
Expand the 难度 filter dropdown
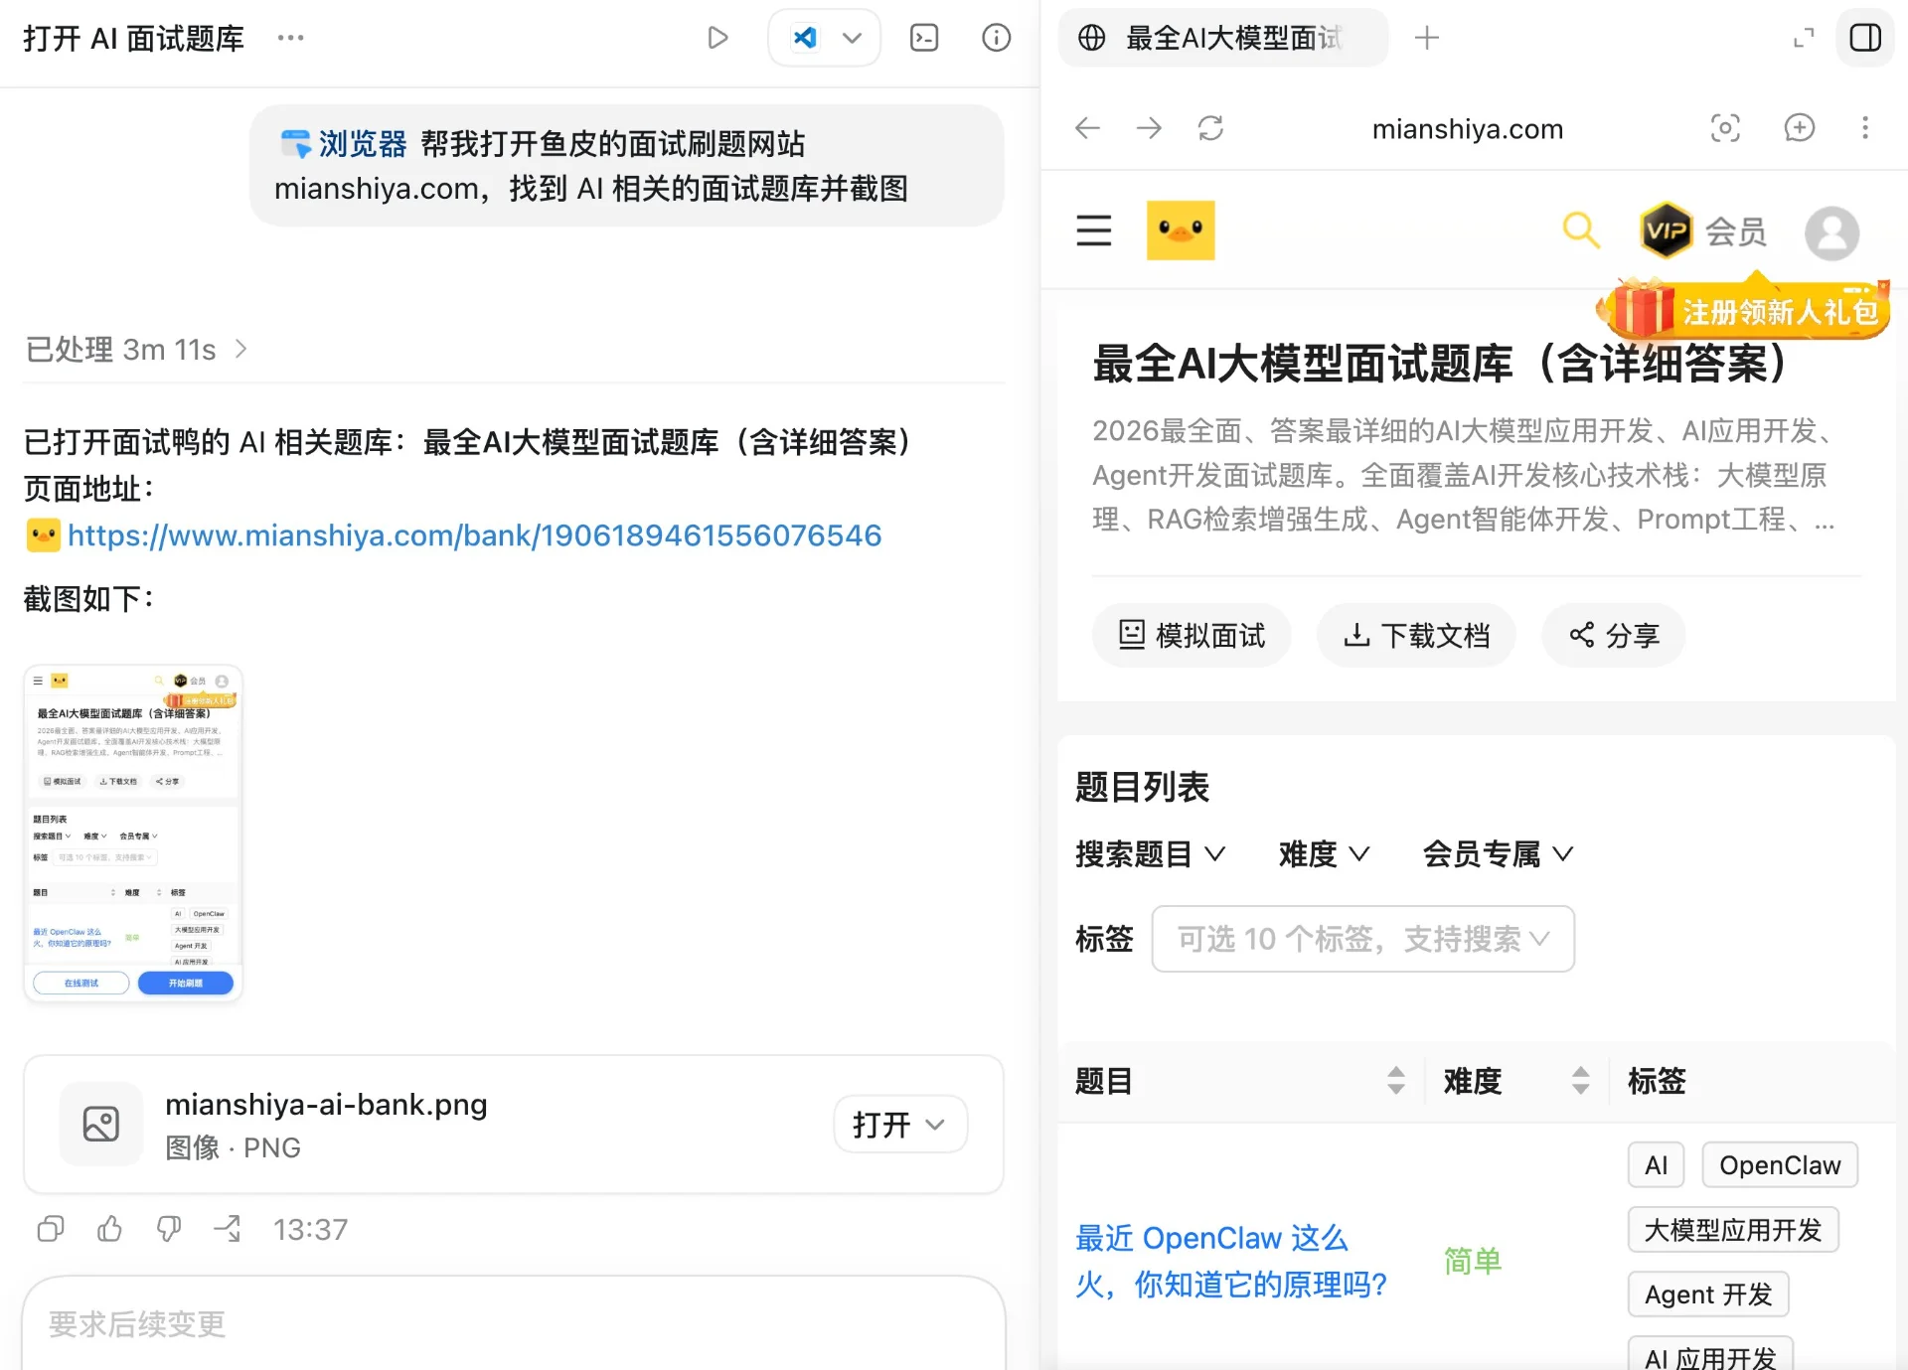click(1324, 853)
